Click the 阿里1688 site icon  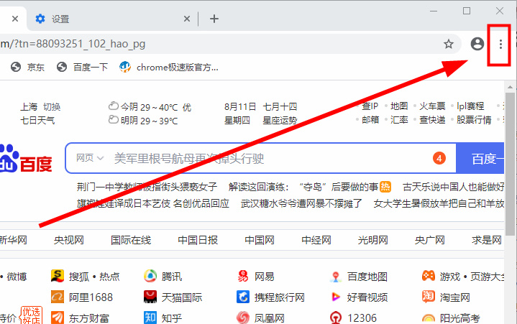coord(58,297)
